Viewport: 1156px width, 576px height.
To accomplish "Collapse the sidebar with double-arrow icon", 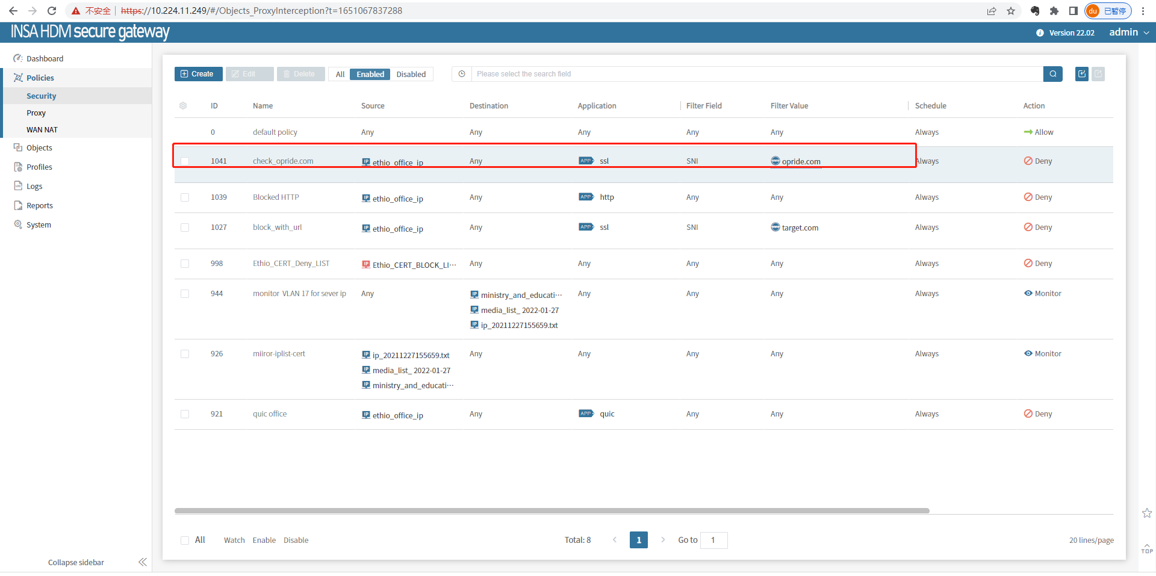I will [x=142, y=562].
